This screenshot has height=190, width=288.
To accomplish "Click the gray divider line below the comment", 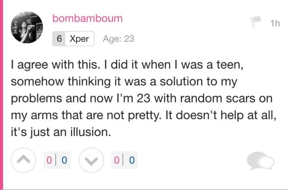I will pyautogui.click(x=144, y=190).
